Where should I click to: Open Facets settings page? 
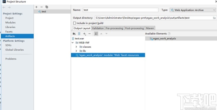click(x=9, y=32)
